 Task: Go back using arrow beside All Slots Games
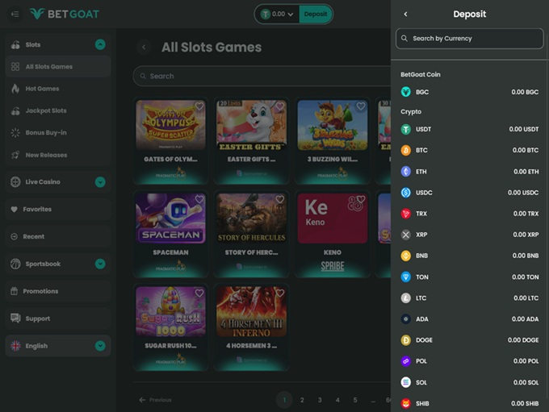coord(145,48)
